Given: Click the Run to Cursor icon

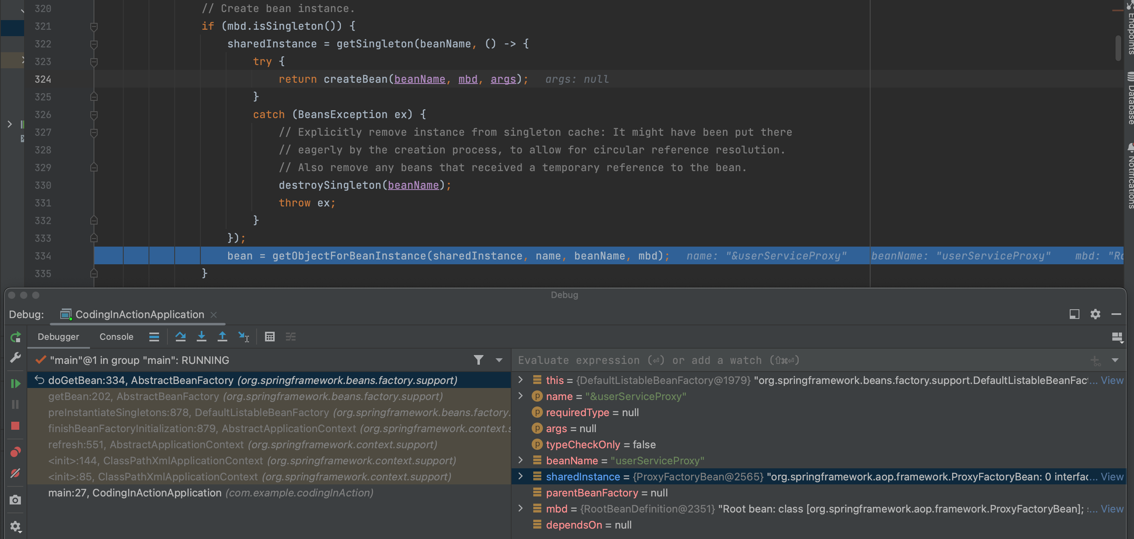Looking at the screenshot, I should click(243, 337).
